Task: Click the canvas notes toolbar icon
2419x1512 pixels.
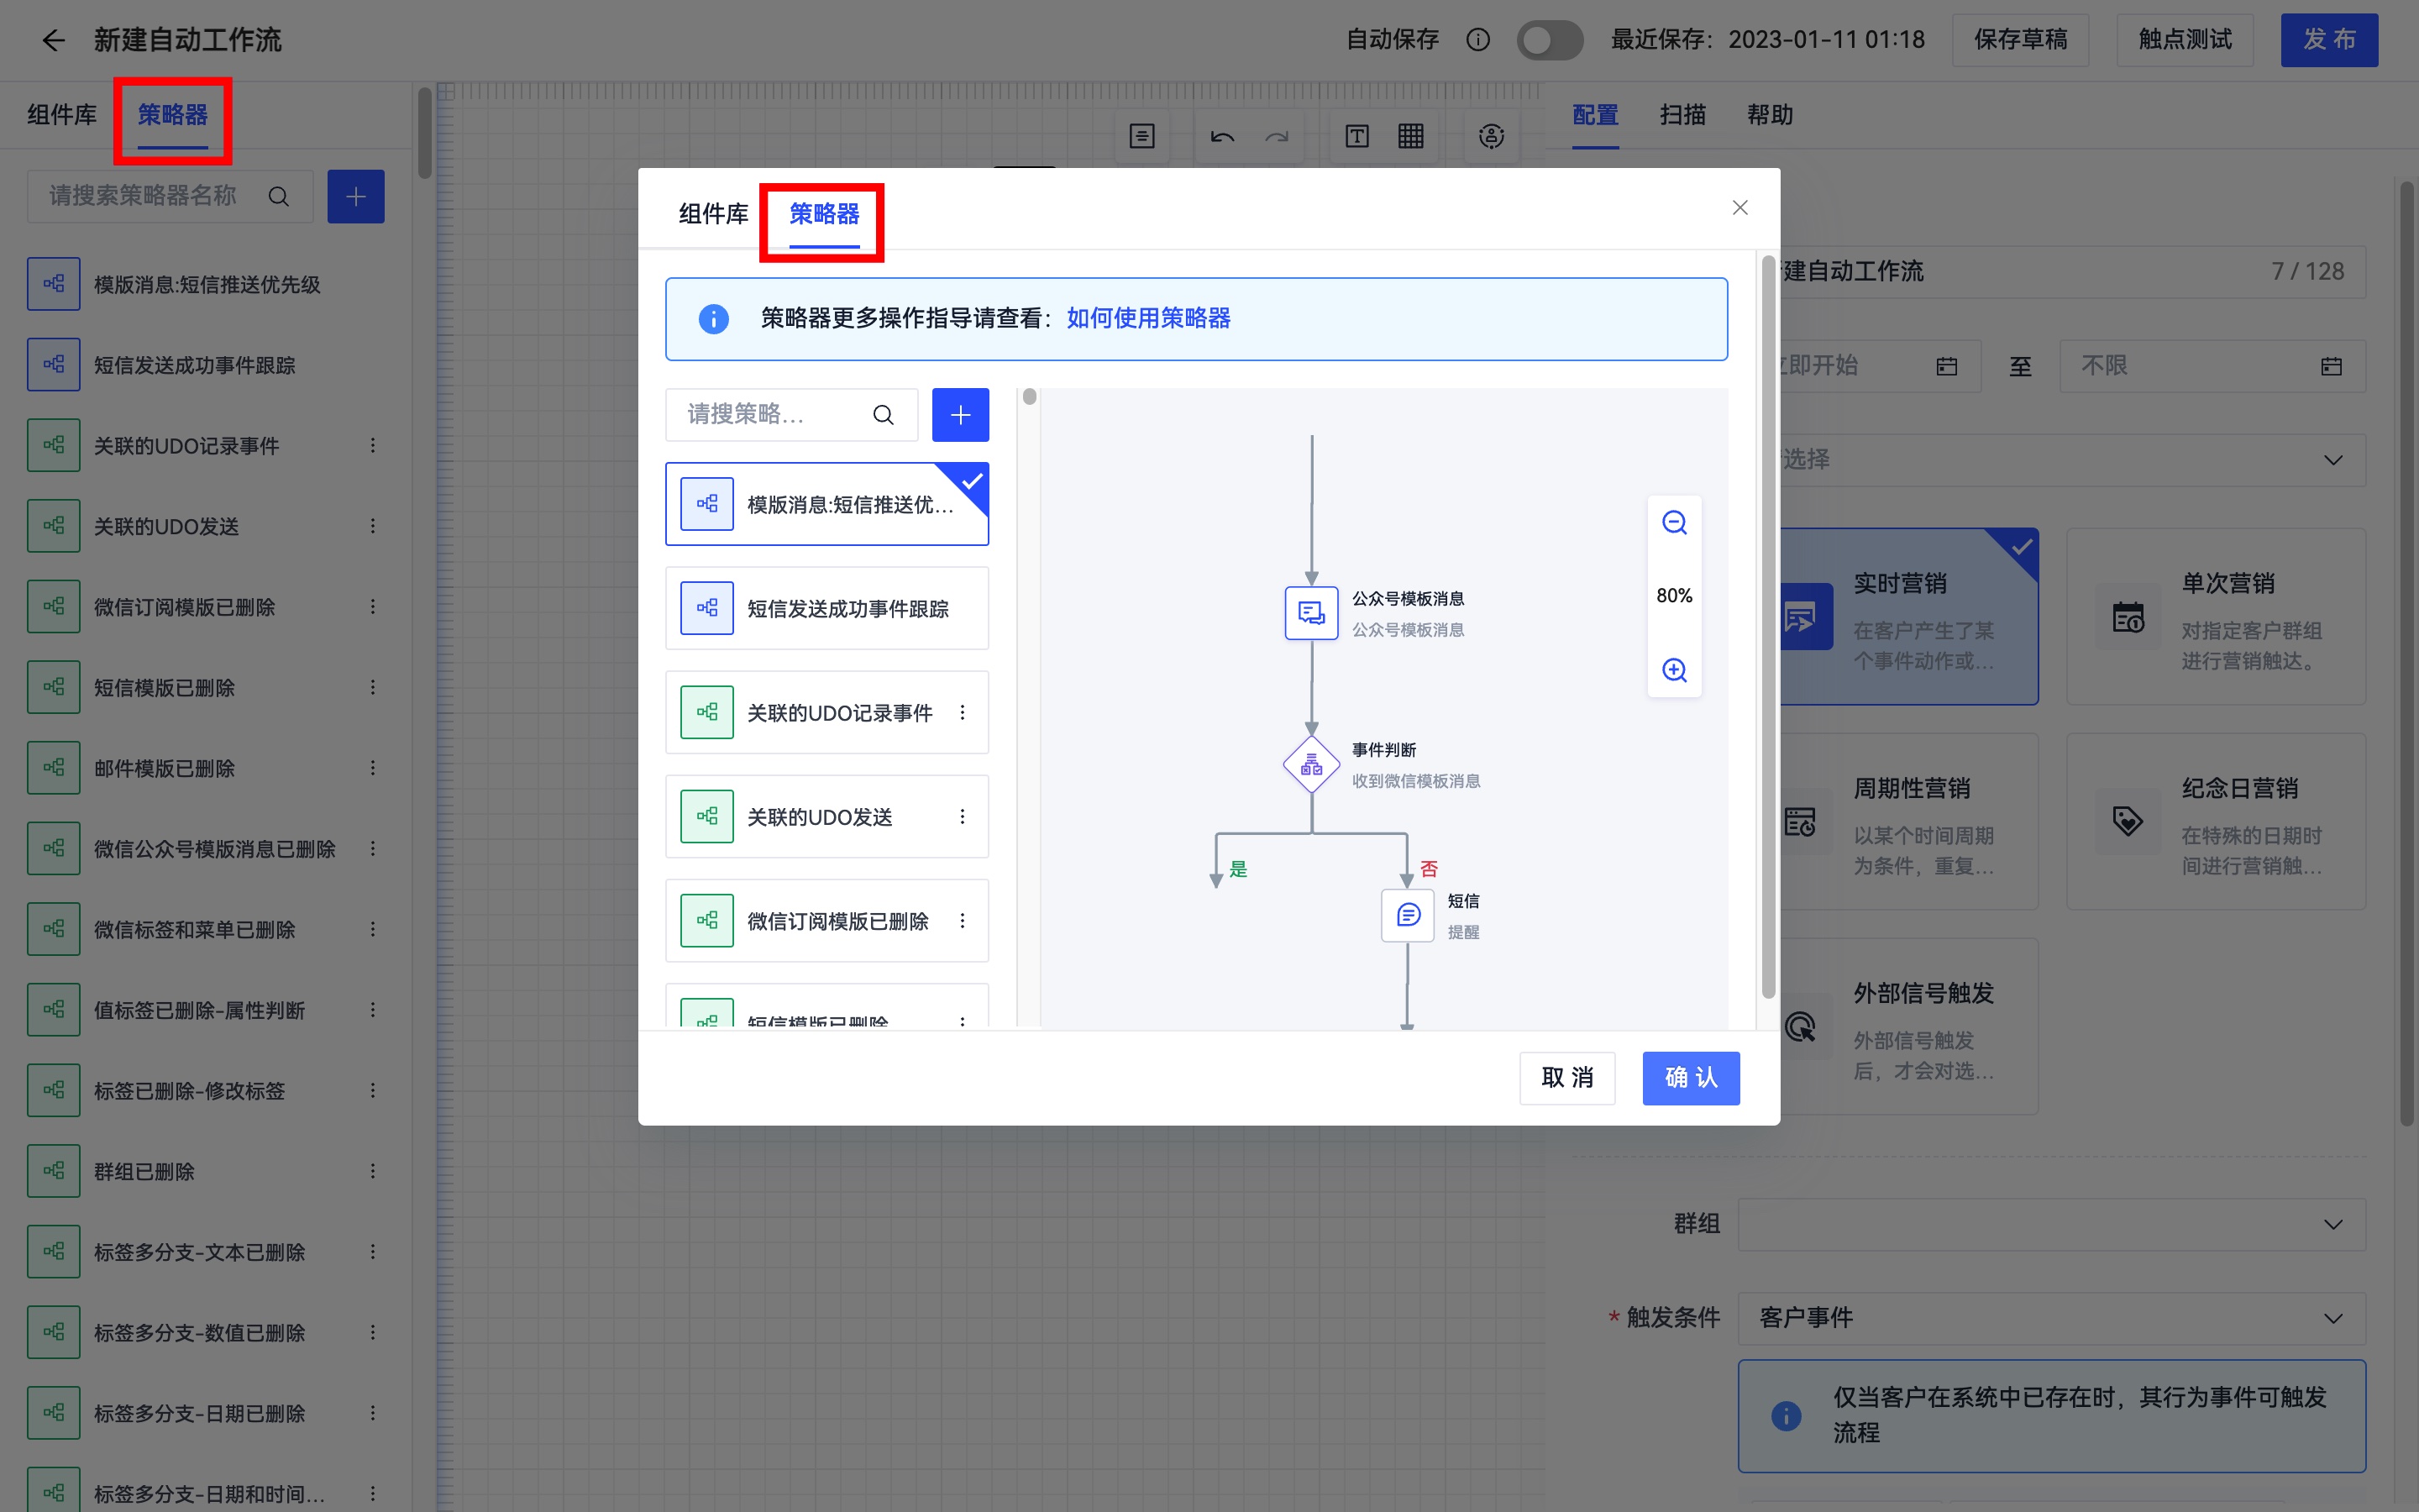Action: (1141, 136)
